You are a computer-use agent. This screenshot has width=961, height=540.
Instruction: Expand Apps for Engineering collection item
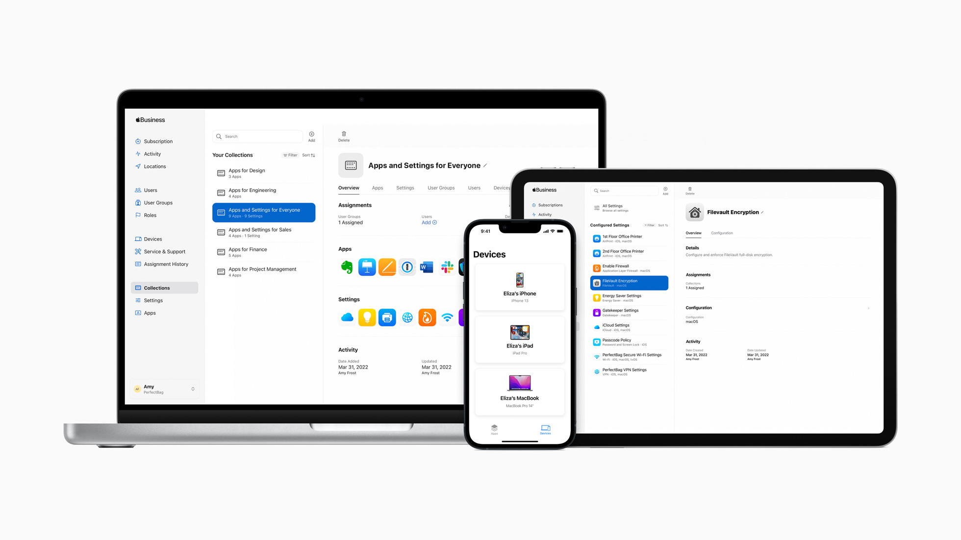263,192
